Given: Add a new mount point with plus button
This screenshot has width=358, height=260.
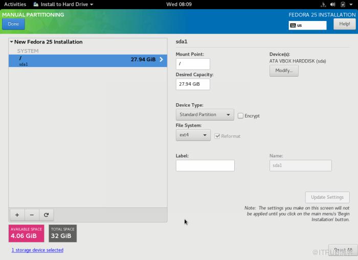Looking at the screenshot, I should click(x=17, y=215).
